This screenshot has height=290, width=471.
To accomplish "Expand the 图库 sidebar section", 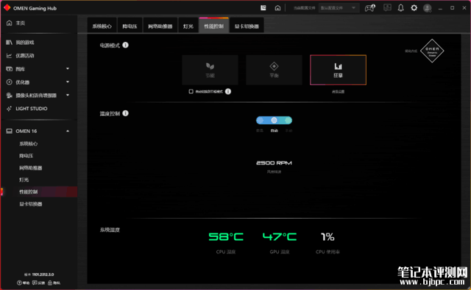I will (x=68, y=69).
